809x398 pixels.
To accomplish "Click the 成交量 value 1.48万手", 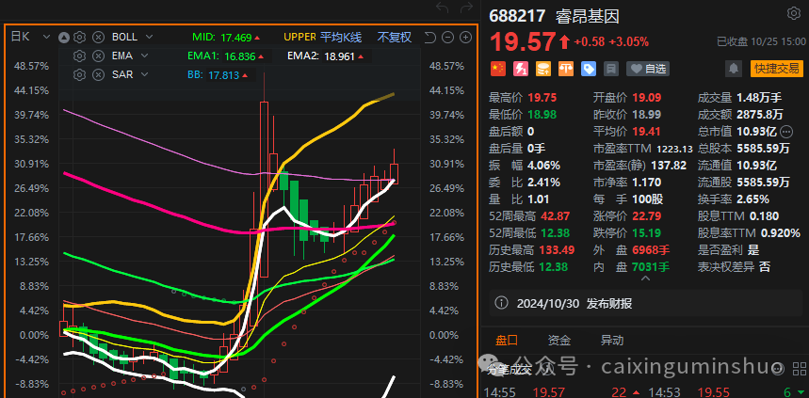I will click(759, 98).
